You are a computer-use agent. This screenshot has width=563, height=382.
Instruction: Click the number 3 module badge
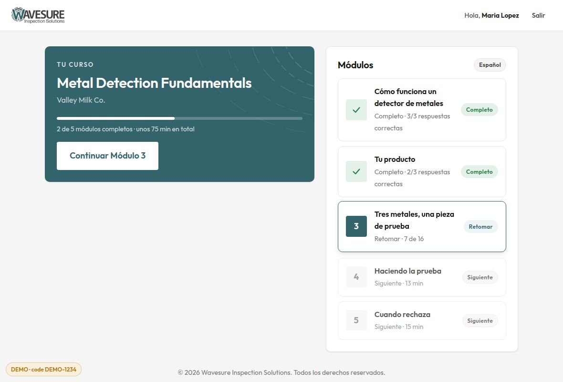click(356, 226)
